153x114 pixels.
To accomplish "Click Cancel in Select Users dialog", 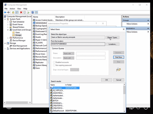I will coord(119,80).
